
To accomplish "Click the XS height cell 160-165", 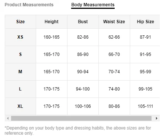I will pos(52,37).
